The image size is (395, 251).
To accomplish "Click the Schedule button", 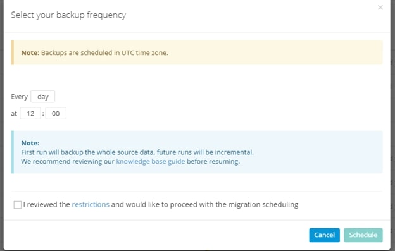I will (x=363, y=235).
